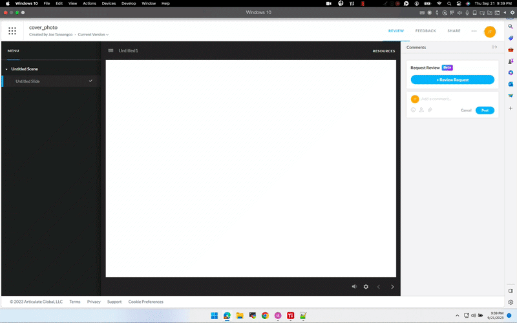Open the SHARE tab
Viewport: 517px width, 323px height.
tap(454, 30)
